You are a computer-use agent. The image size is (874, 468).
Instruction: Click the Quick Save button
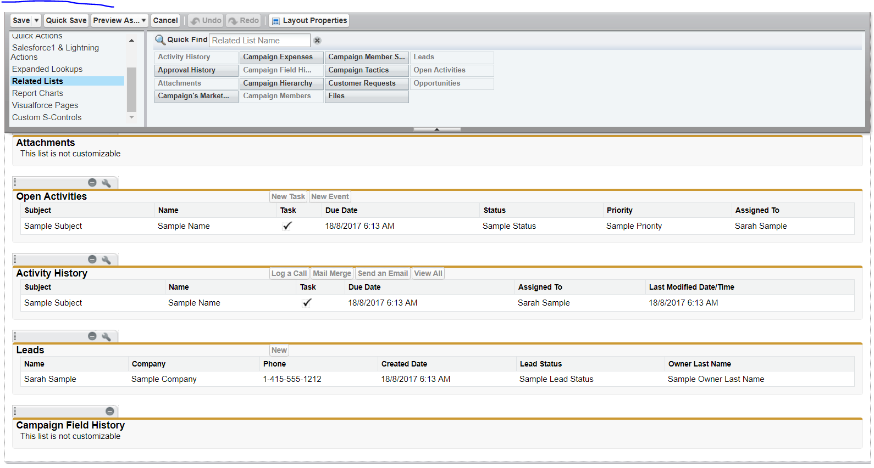point(66,21)
